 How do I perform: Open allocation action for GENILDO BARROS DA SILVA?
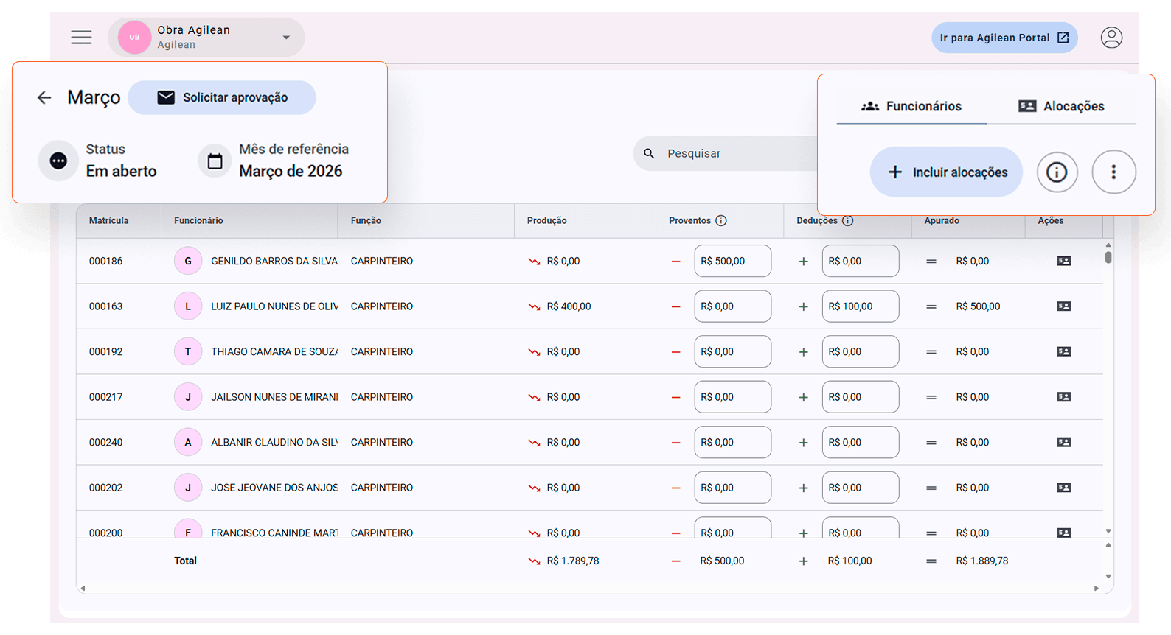click(1063, 261)
